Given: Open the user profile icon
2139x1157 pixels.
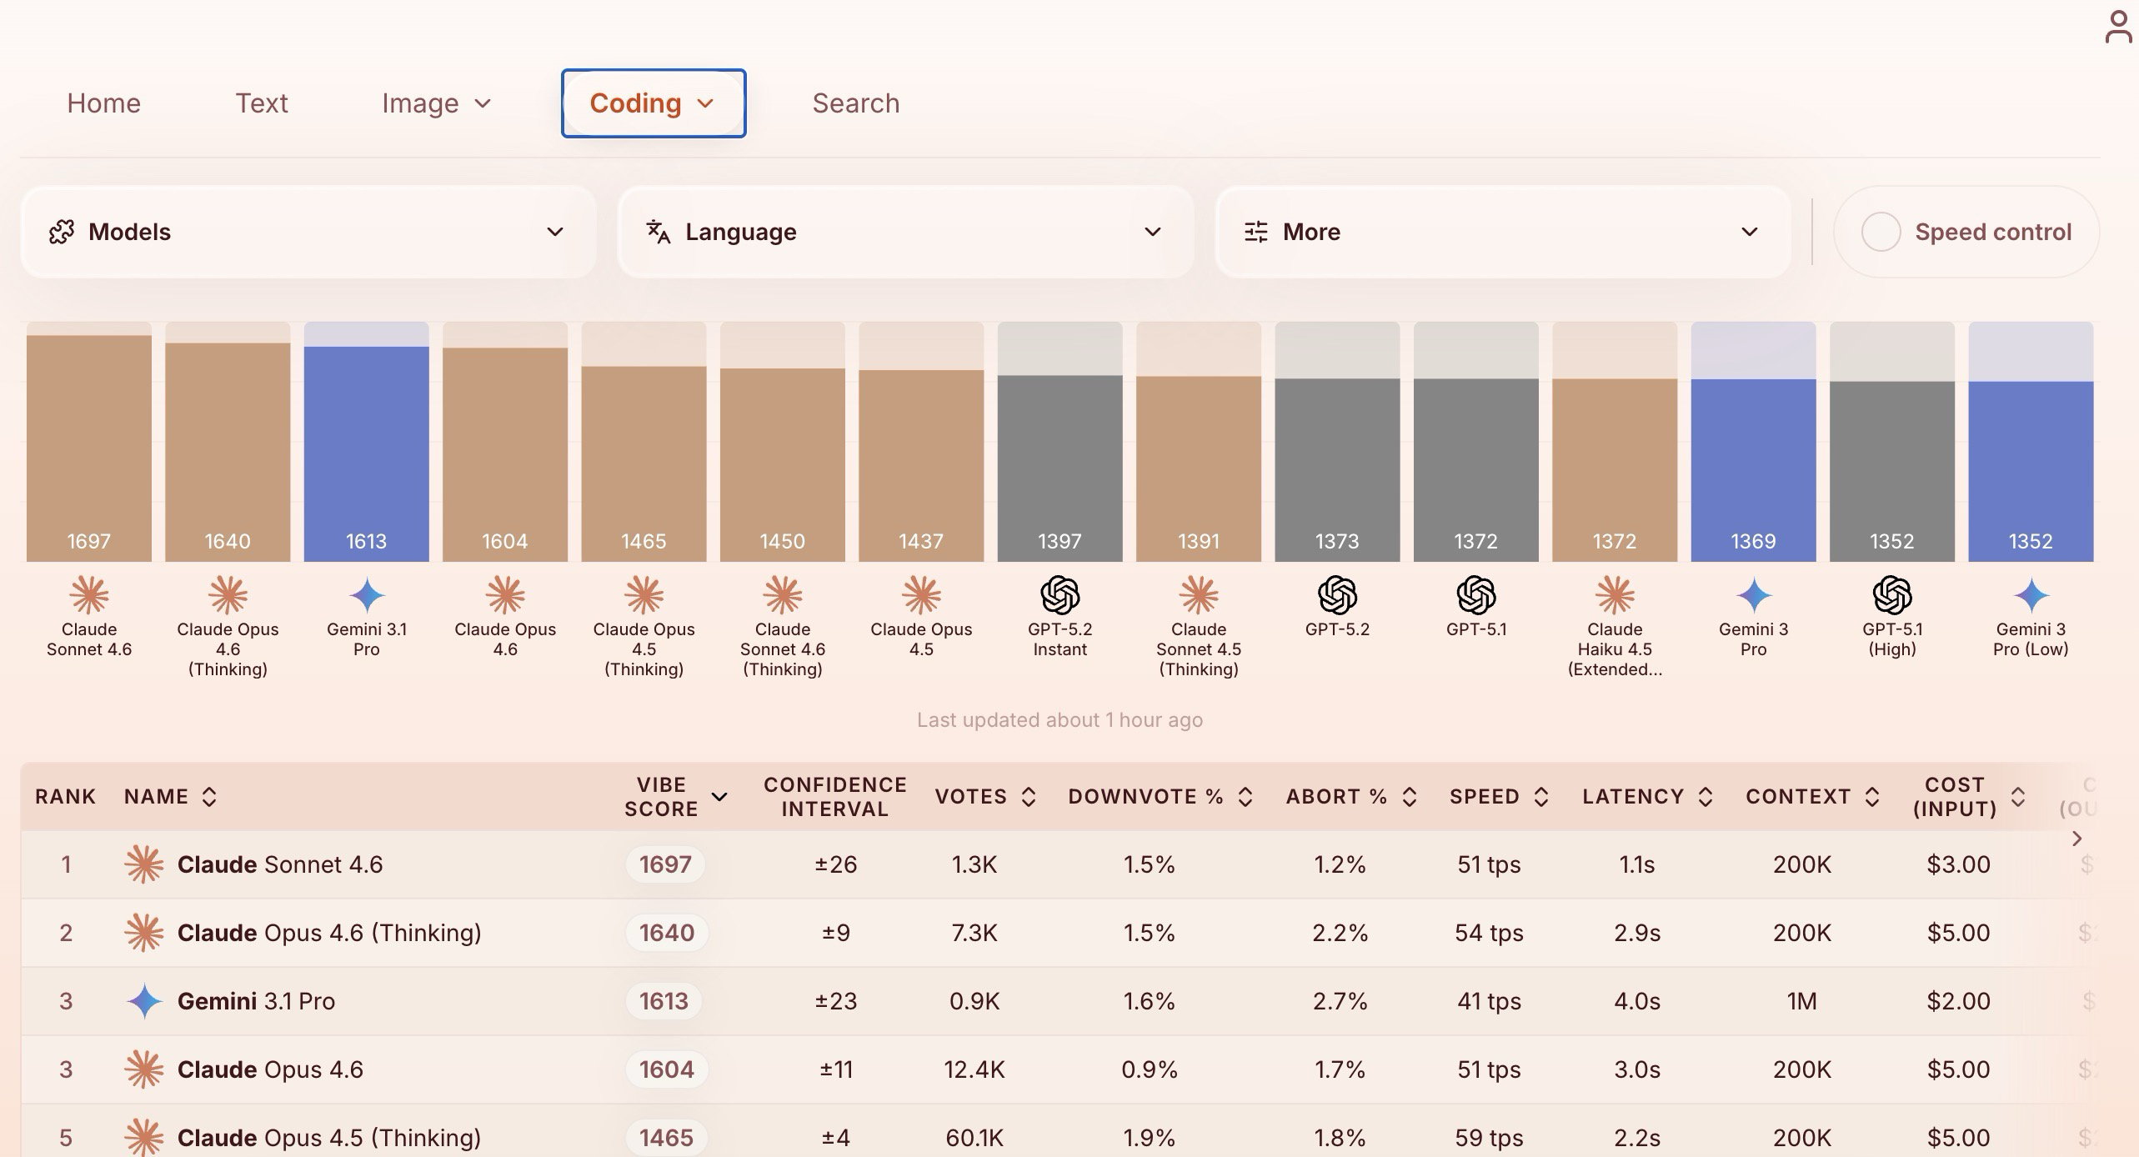Looking at the screenshot, I should (x=2117, y=28).
